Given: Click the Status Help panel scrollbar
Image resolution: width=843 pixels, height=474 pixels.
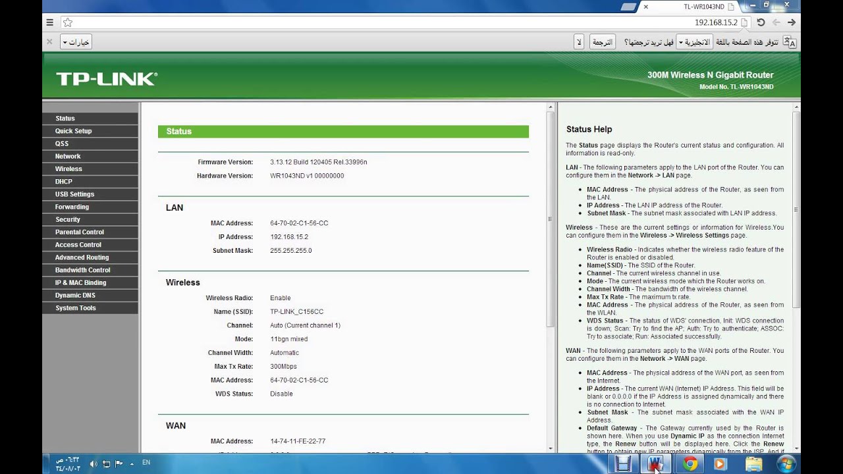Looking at the screenshot, I should (x=796, y=209).
